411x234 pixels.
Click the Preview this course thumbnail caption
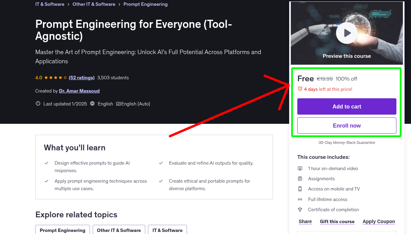(x=347, y=56)
